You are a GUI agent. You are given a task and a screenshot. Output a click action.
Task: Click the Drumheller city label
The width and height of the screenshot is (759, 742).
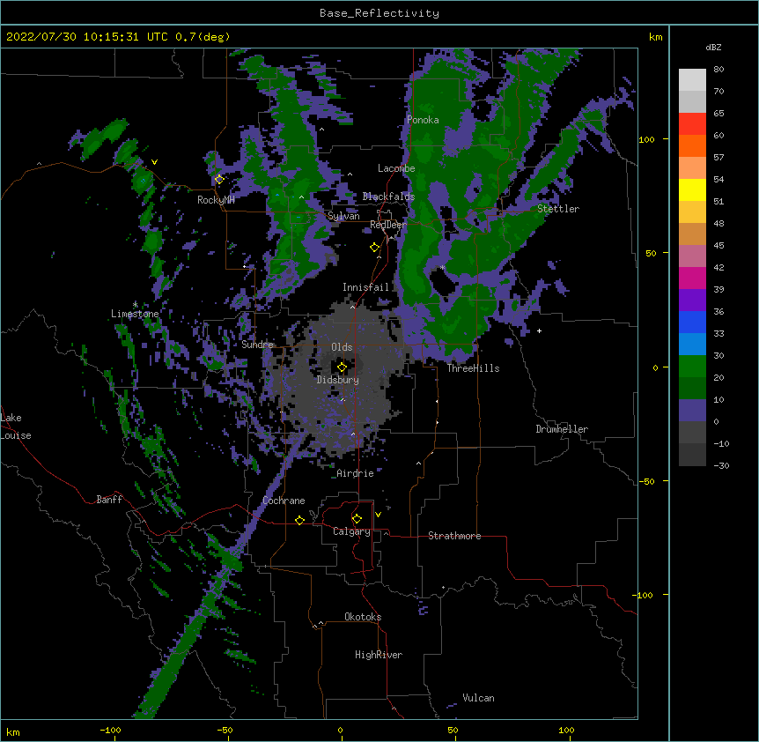(562, 429)
